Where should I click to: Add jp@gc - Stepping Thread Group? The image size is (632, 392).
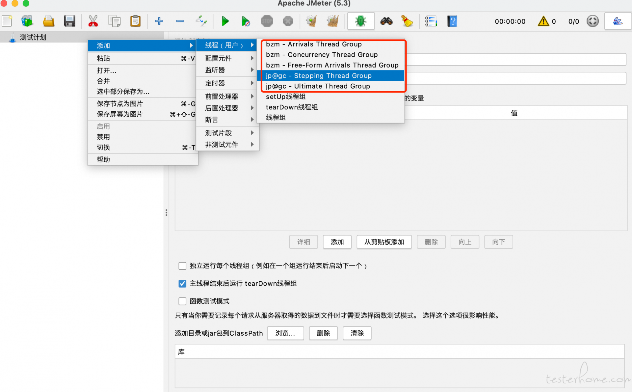click(x=330, y=76)
